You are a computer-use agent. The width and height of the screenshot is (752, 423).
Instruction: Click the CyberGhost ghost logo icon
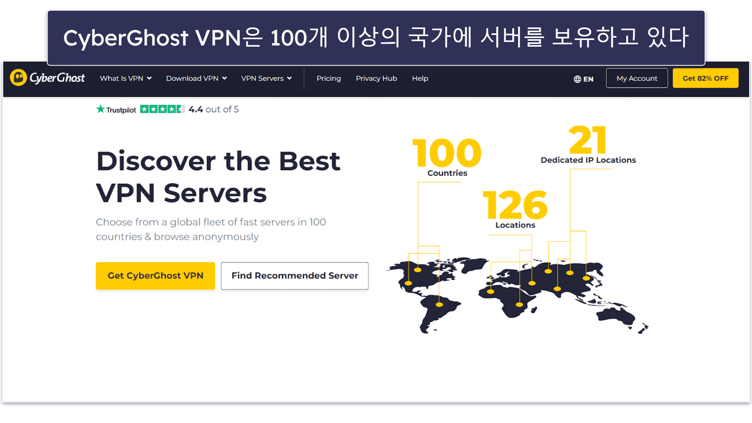(18, 78)
